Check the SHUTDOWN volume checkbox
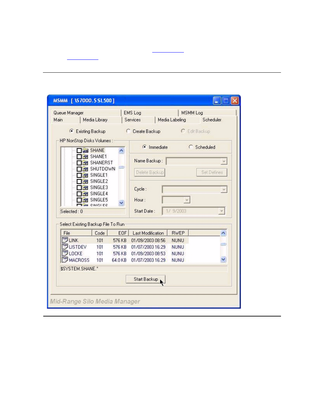The width and height of the screenshot is (315, 408). tap(79, 169)
